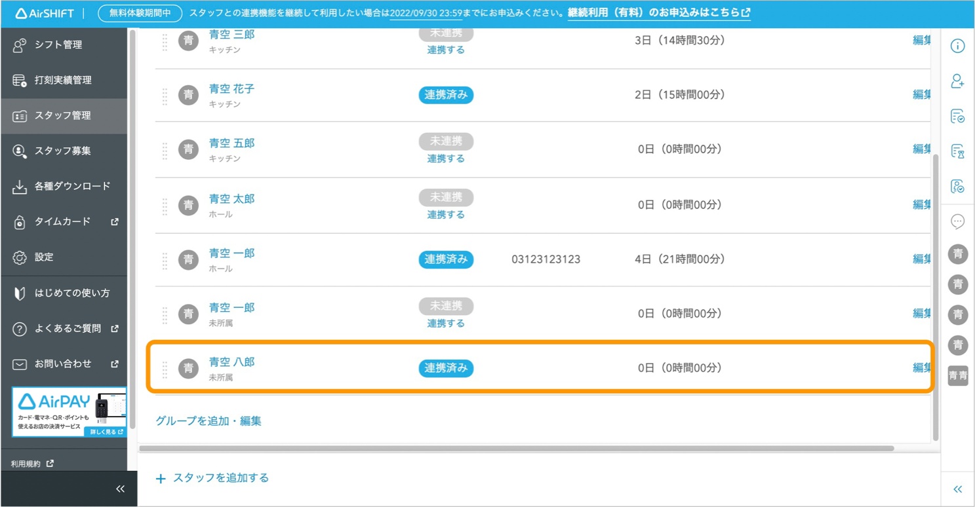
Task: Click 連携済み badge for 青空 八郎
Action: [x=446, y=368]
